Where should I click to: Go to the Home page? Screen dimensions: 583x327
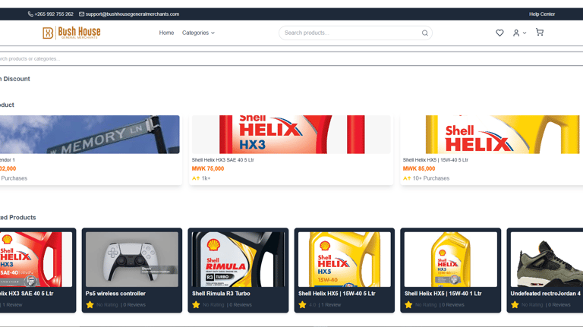(x=166, y=33)
